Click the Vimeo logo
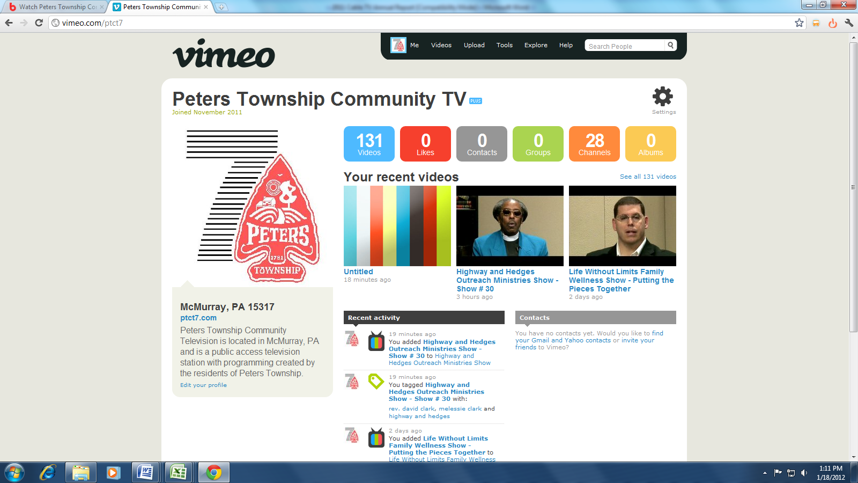 click(224, 54)
